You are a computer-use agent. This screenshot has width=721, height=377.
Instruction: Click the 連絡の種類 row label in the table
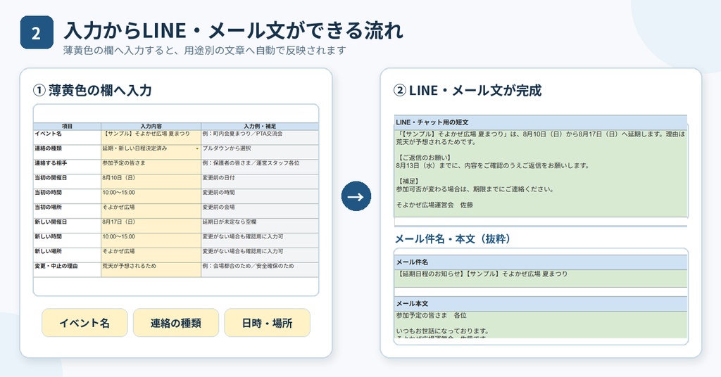coord(67,152)
